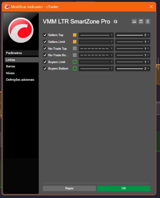
Task: Close the Modificar indicador dialog
Action: [151, 7]
